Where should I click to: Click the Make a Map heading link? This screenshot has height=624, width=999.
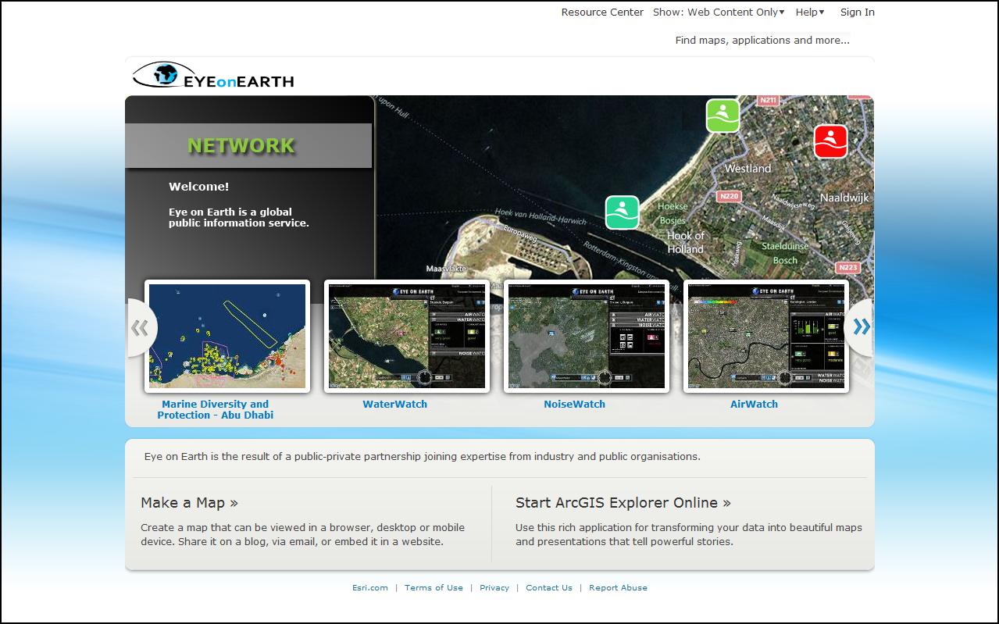point(189,503)
